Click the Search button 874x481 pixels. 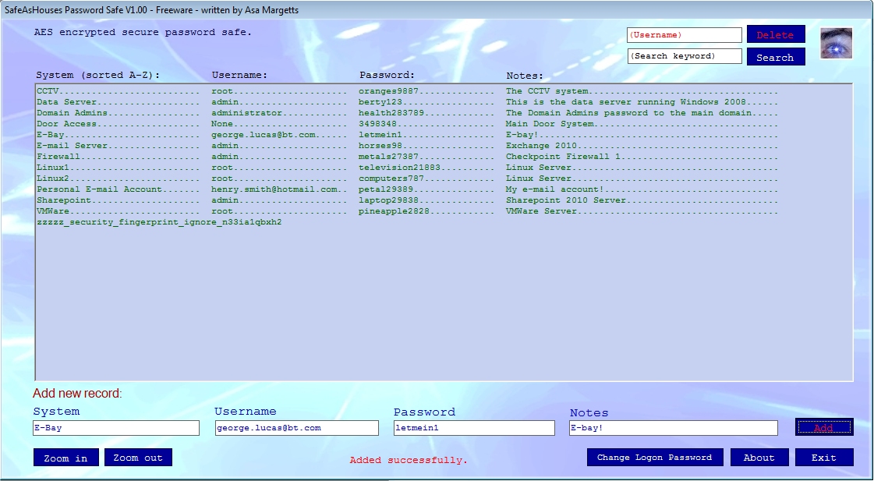click(x=776, y=57)
